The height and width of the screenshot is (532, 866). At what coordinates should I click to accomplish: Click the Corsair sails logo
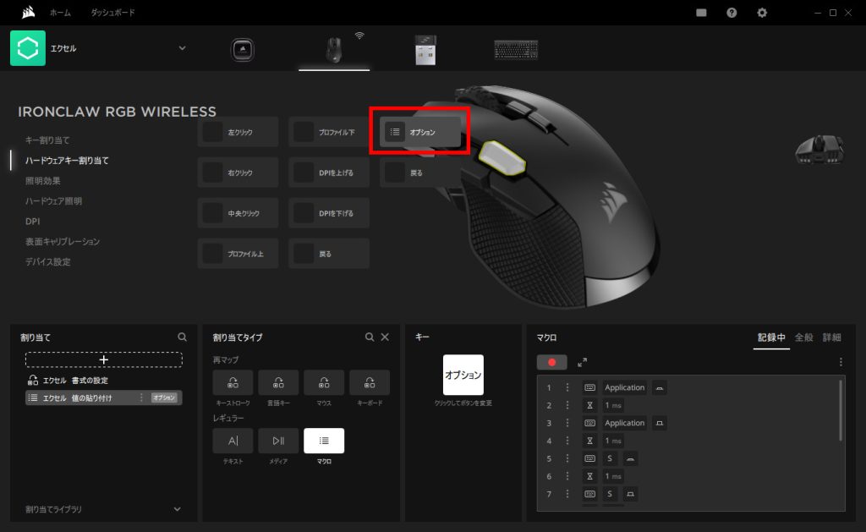coord(28,12)
